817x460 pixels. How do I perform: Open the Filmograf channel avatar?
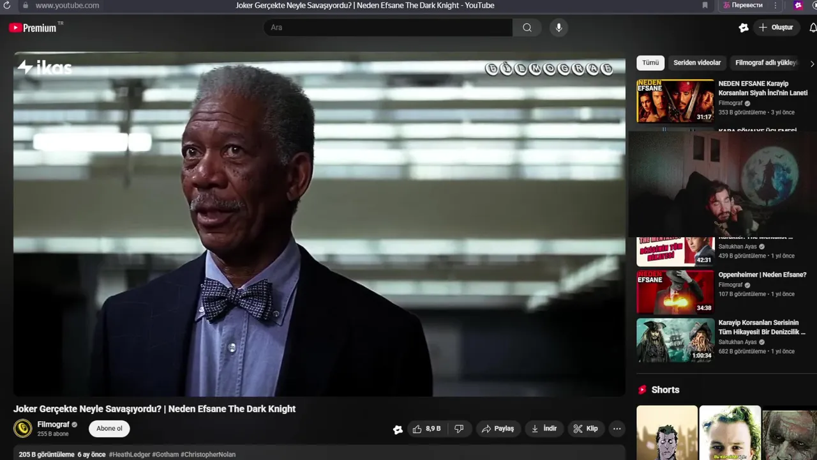point(23,429)
